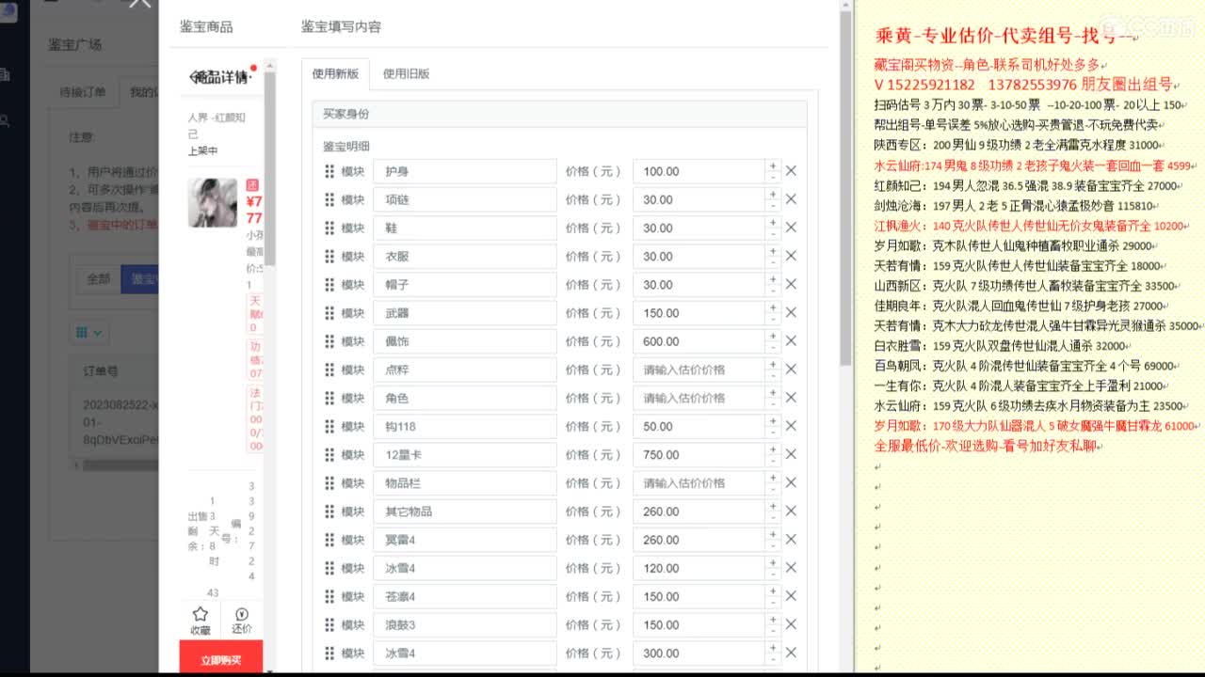Click the price stepper on the 12星卡 row

[773, 455]
